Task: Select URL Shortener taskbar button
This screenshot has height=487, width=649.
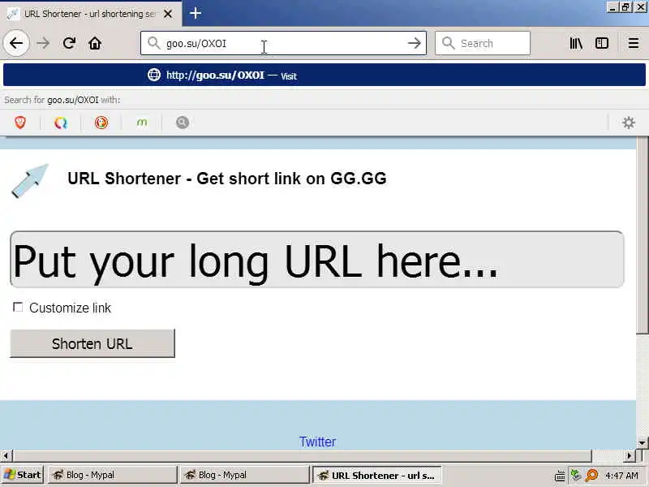Action: tap(377, 475)
